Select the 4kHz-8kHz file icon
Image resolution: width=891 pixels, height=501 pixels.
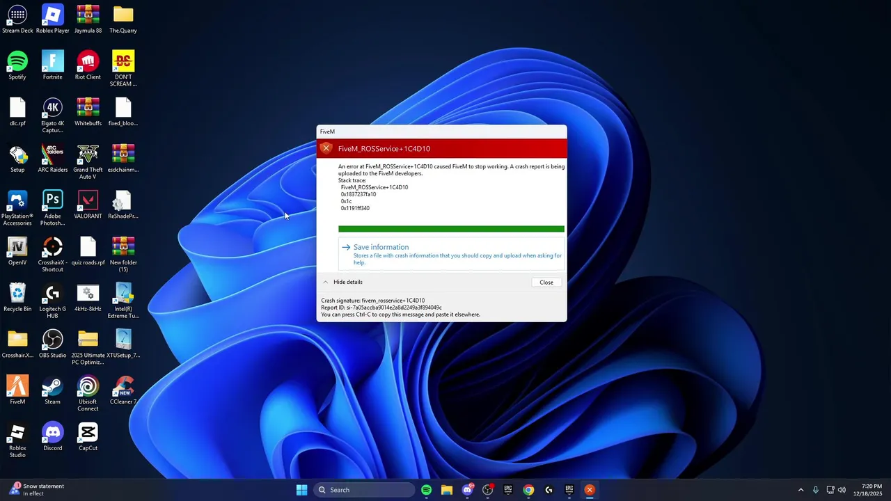click(x=88, y=298)
